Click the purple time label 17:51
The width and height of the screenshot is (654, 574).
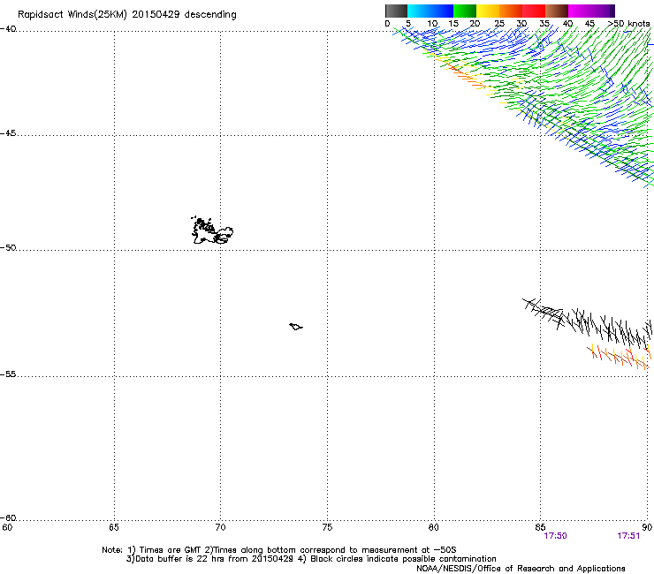pyautogui.click(x=628, y=536)
